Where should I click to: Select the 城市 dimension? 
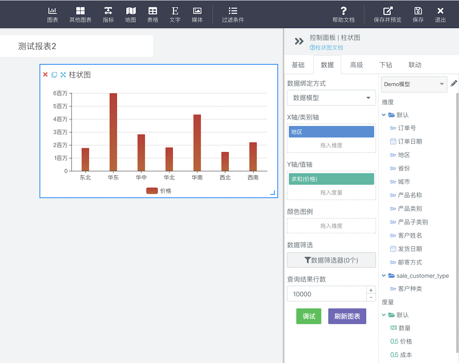(x=404, y=182)
